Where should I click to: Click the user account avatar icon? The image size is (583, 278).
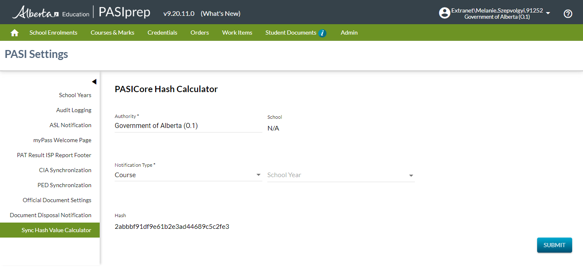point(445,13)
